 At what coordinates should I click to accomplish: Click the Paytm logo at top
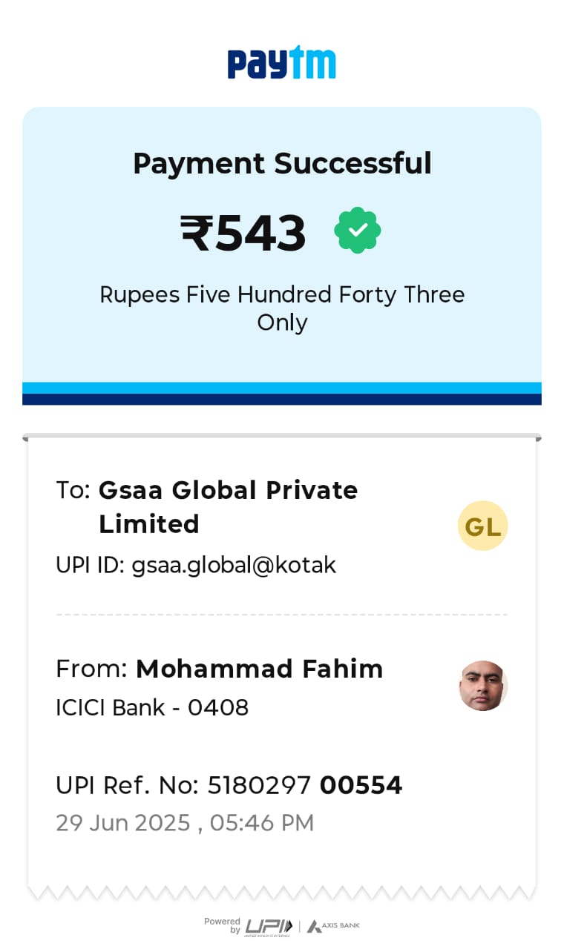281,63
